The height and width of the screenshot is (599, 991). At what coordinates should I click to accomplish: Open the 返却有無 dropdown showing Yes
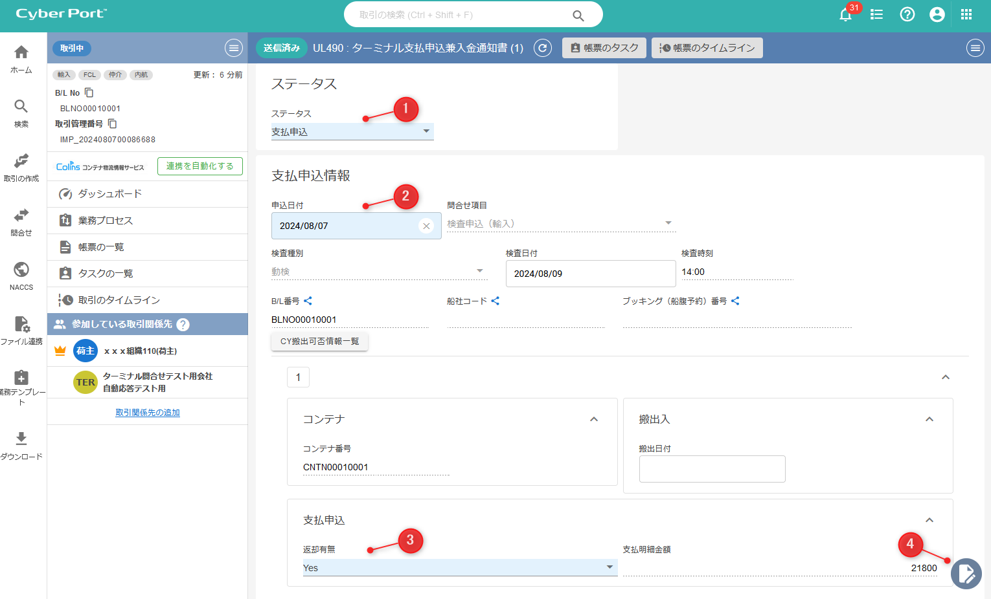click(x=459, y=567)
